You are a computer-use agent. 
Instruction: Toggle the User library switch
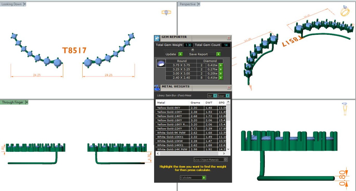(x=227, y=96)
